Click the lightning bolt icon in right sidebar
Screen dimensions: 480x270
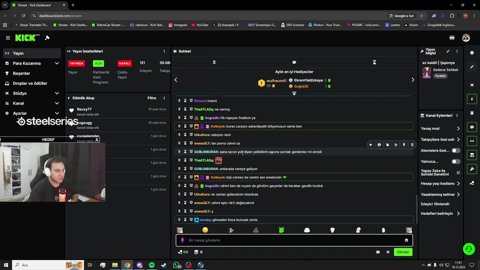[x=472, y=99]
